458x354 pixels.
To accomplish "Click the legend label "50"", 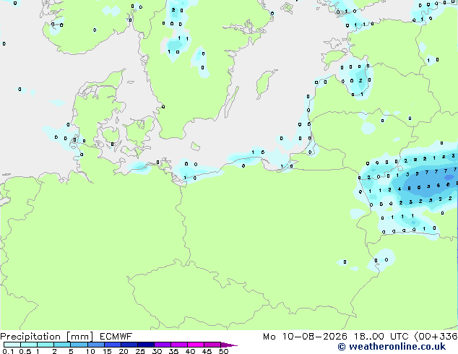I will click(223, 351).
